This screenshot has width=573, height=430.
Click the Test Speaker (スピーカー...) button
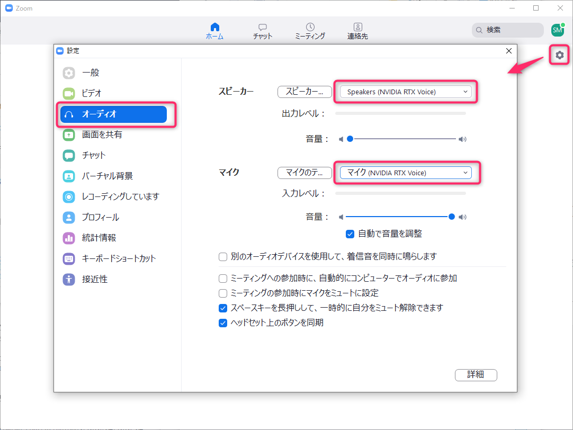click(x=305, y=92)
